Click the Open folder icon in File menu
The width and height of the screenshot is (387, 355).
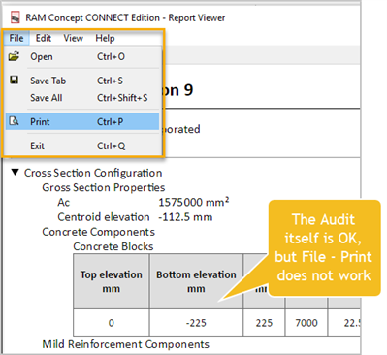14,56
